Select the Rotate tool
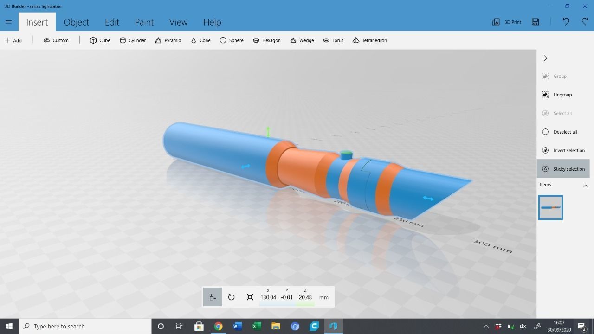The image size is (594, 334). pos(231,297)
